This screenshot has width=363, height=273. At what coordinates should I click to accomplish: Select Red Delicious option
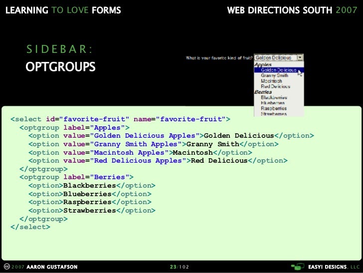point(275,86)
